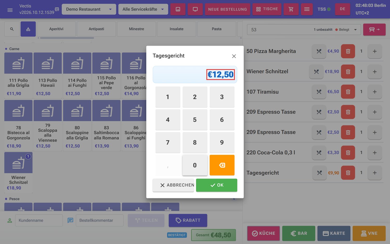The height and width of the screenshot is (244, 390).
Task: Open the Minestre category tab
Action: tap(136, 29)
